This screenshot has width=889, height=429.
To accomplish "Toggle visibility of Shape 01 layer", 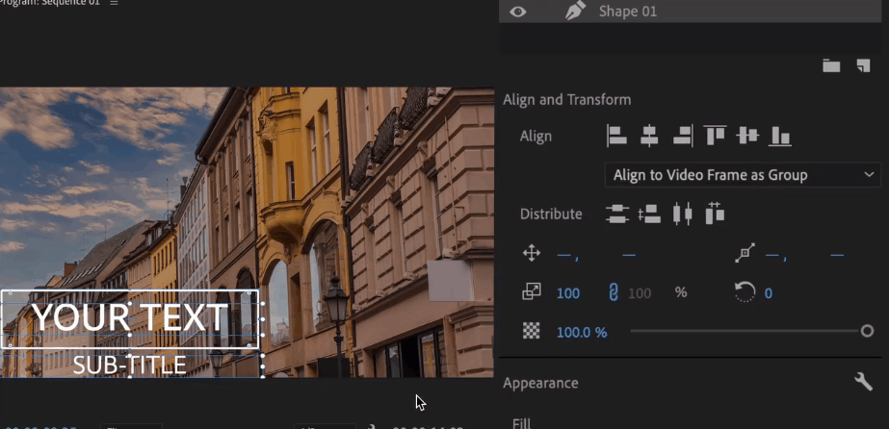I will coord(517,12).
